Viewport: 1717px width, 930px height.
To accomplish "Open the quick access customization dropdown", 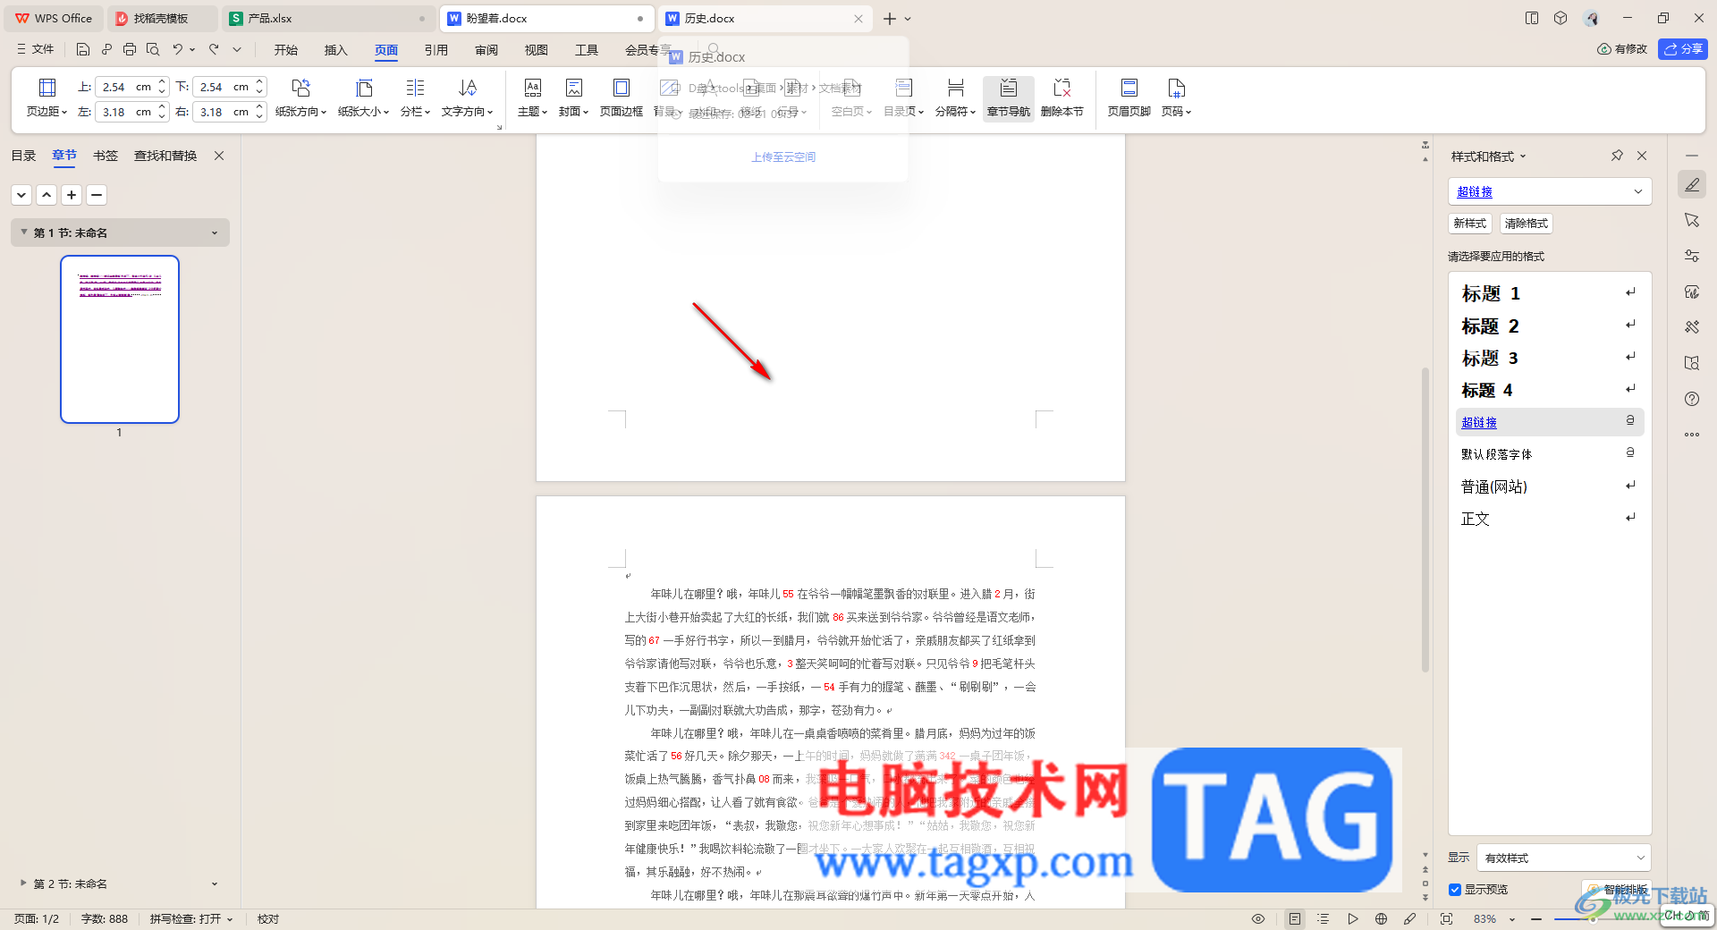I will pos(237,49).
